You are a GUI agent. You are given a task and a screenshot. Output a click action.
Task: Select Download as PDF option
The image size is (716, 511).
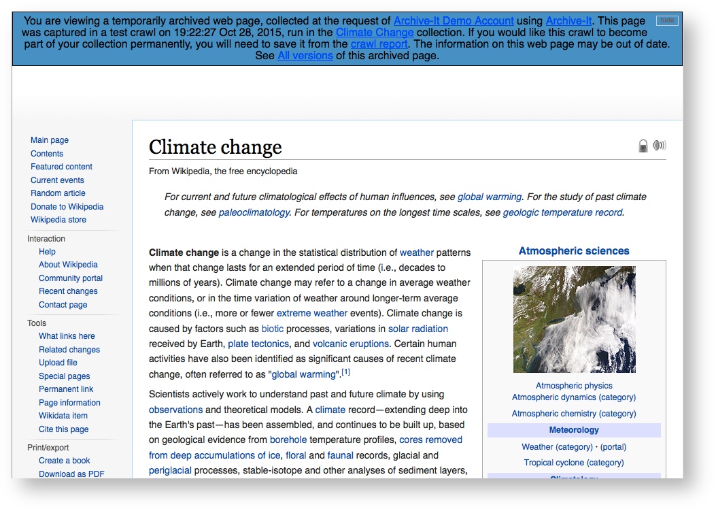coord(71,474)
